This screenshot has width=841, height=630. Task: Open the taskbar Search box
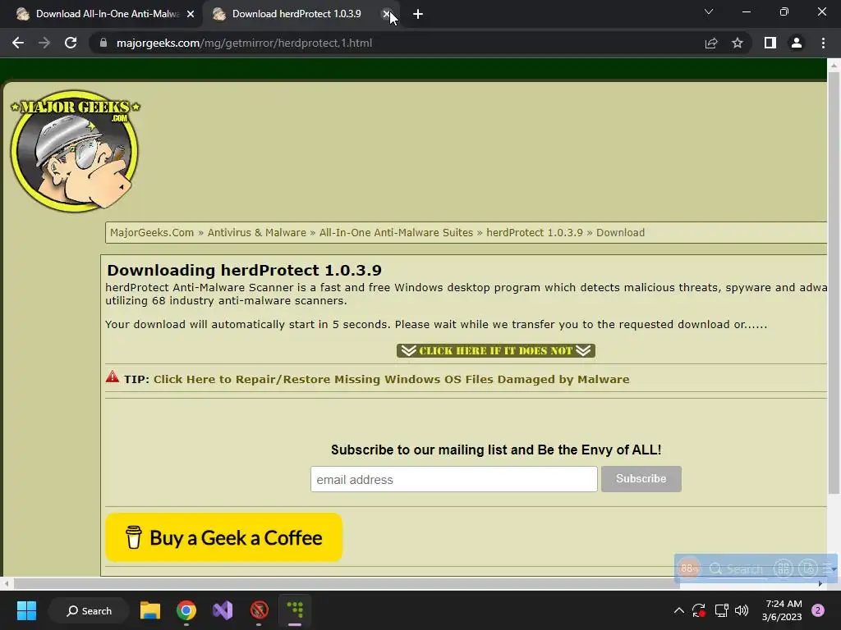pyautogui.click(x=89, y=610)
